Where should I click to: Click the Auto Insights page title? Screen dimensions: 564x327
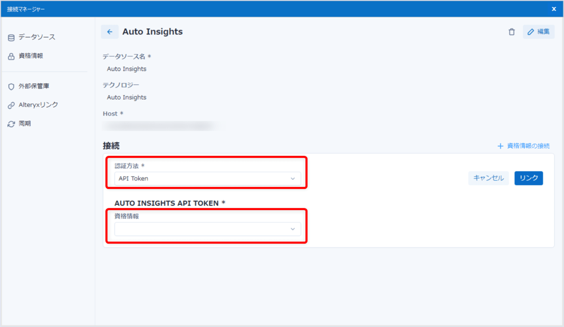tap(152, 32)
